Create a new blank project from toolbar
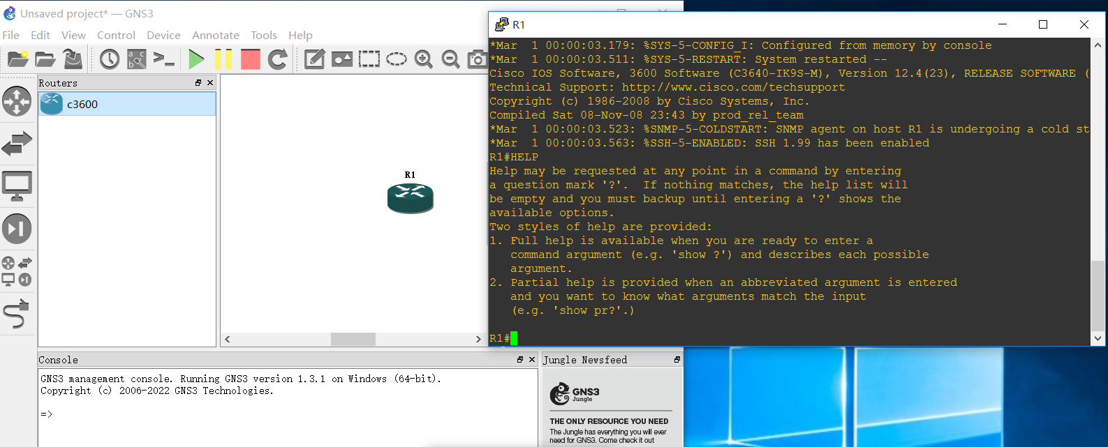Image resolution: width=1108 pixels, height=447 pixels. coord(17,59)
